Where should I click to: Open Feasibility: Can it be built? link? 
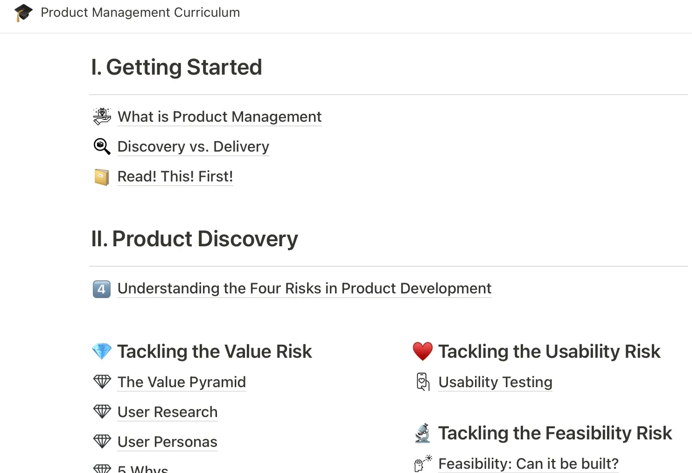coord(528,464)
